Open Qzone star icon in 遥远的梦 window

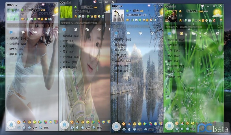(23, 19)
